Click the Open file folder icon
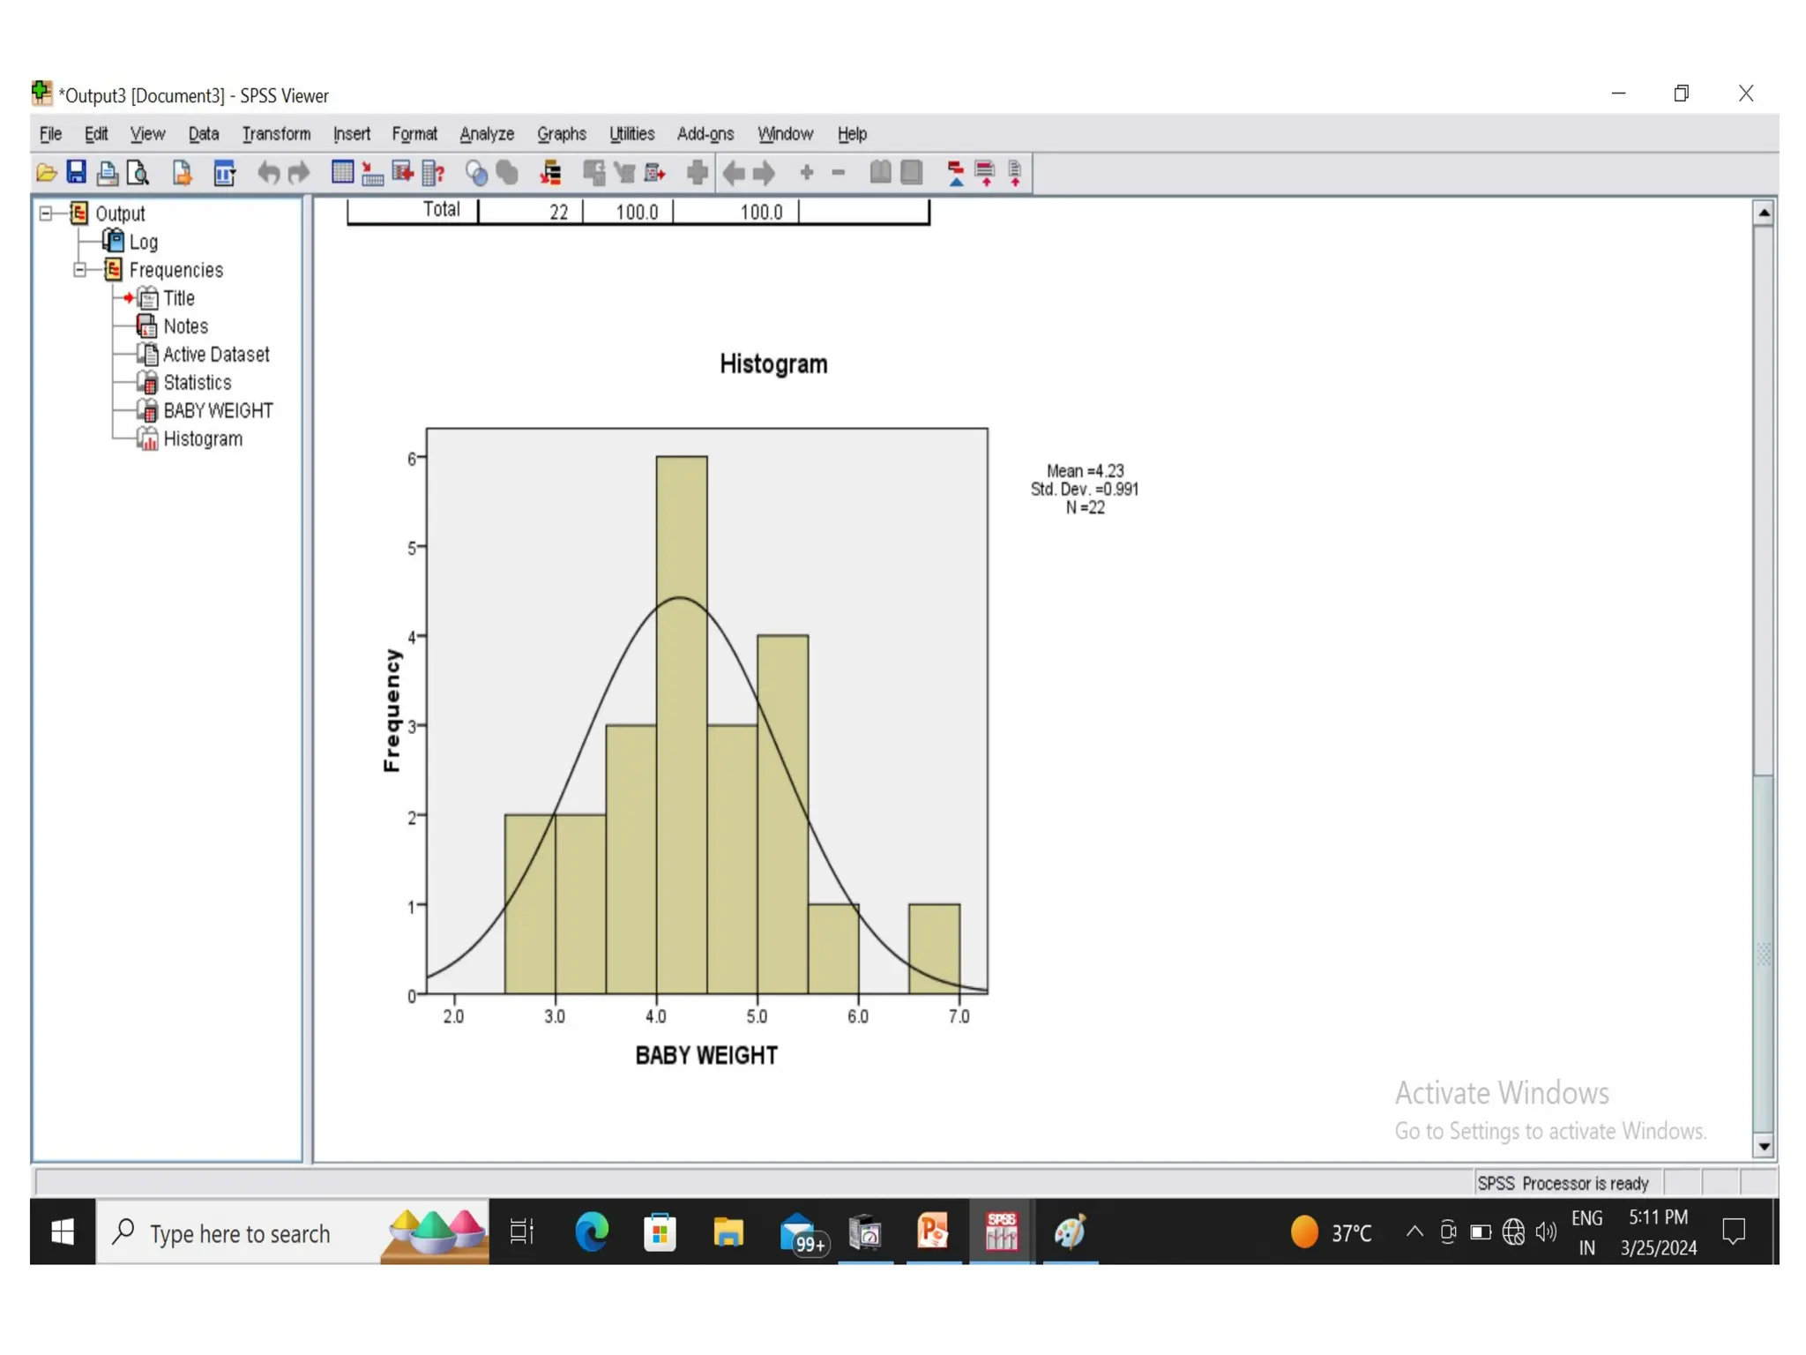This screenshot has height=1355, width=1806. 46,173
